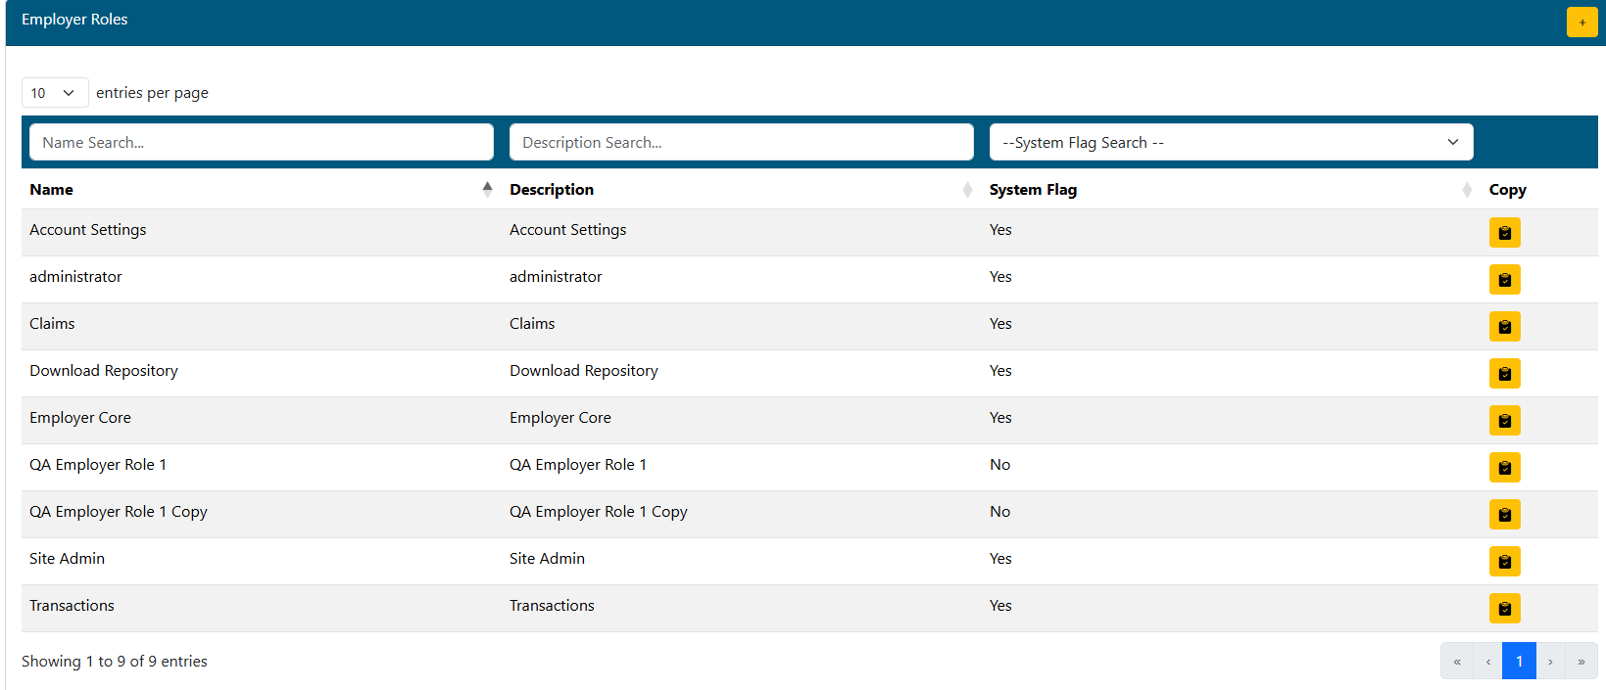Click copy icon for Transactions role
Viewport: 1606px width, 690px height.
click(1504, 609)
